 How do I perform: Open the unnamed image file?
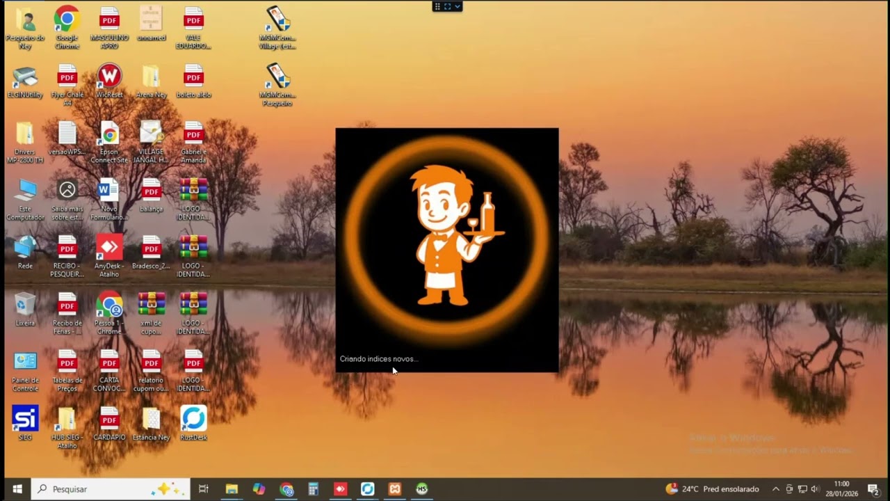(x=151, y=24)
